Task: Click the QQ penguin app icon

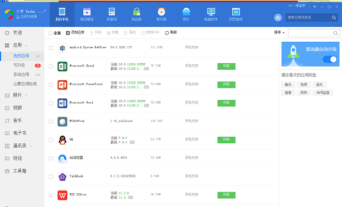Action: pyautogui.click(x=62, y=140)
